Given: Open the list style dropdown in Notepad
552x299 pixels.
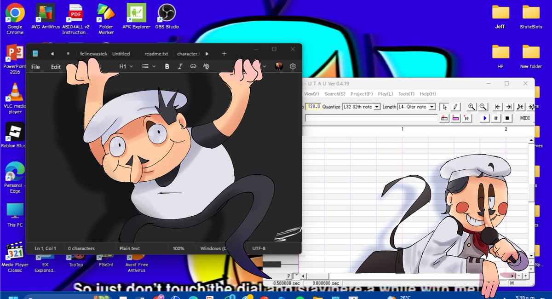Looking at the screenshot, I should tap(148, 67).
